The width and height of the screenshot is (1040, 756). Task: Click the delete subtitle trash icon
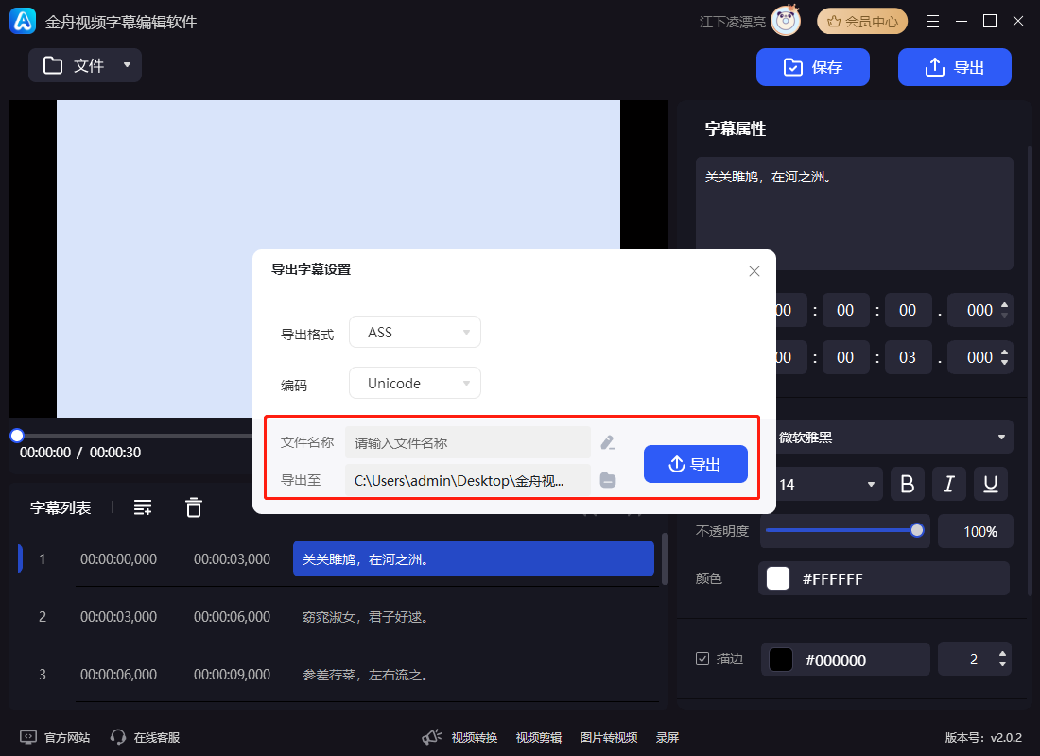click(194, 508)
